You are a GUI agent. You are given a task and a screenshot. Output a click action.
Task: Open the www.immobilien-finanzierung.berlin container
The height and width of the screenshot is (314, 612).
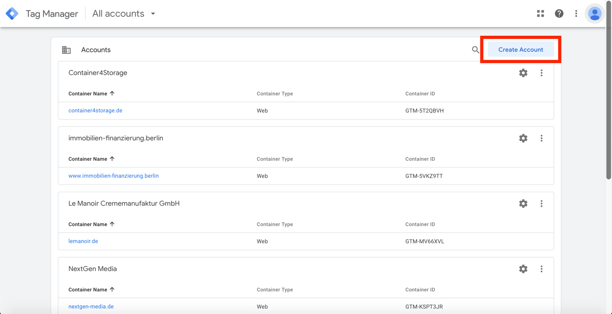(114, 176)
